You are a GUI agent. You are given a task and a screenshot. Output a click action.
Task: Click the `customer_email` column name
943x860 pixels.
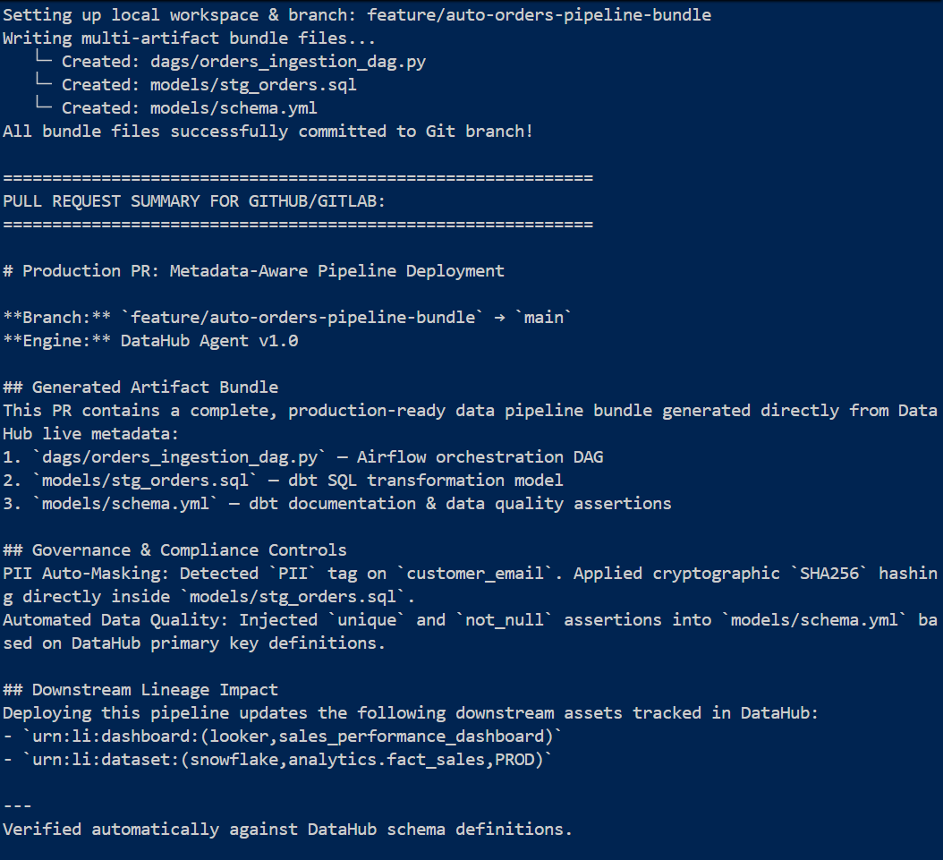(x=474, y=574)
